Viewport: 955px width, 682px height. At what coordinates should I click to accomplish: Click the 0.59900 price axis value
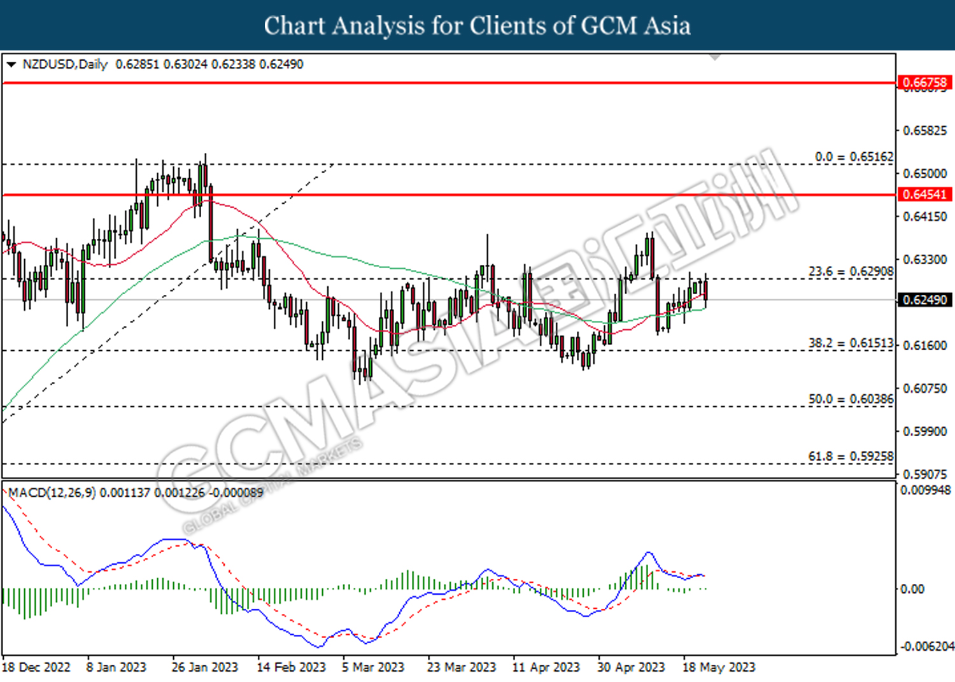[925, 431]
